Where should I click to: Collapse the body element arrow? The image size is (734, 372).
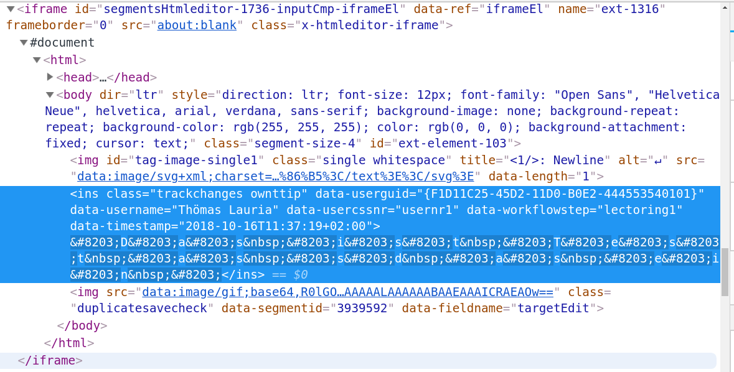[x=50, y=95]
